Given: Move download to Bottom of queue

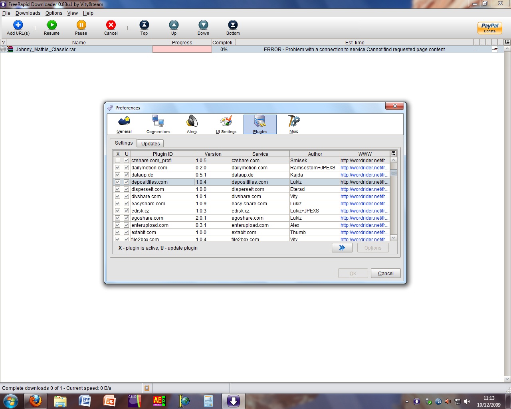Looking at the screenshot, I should (233, 25).
